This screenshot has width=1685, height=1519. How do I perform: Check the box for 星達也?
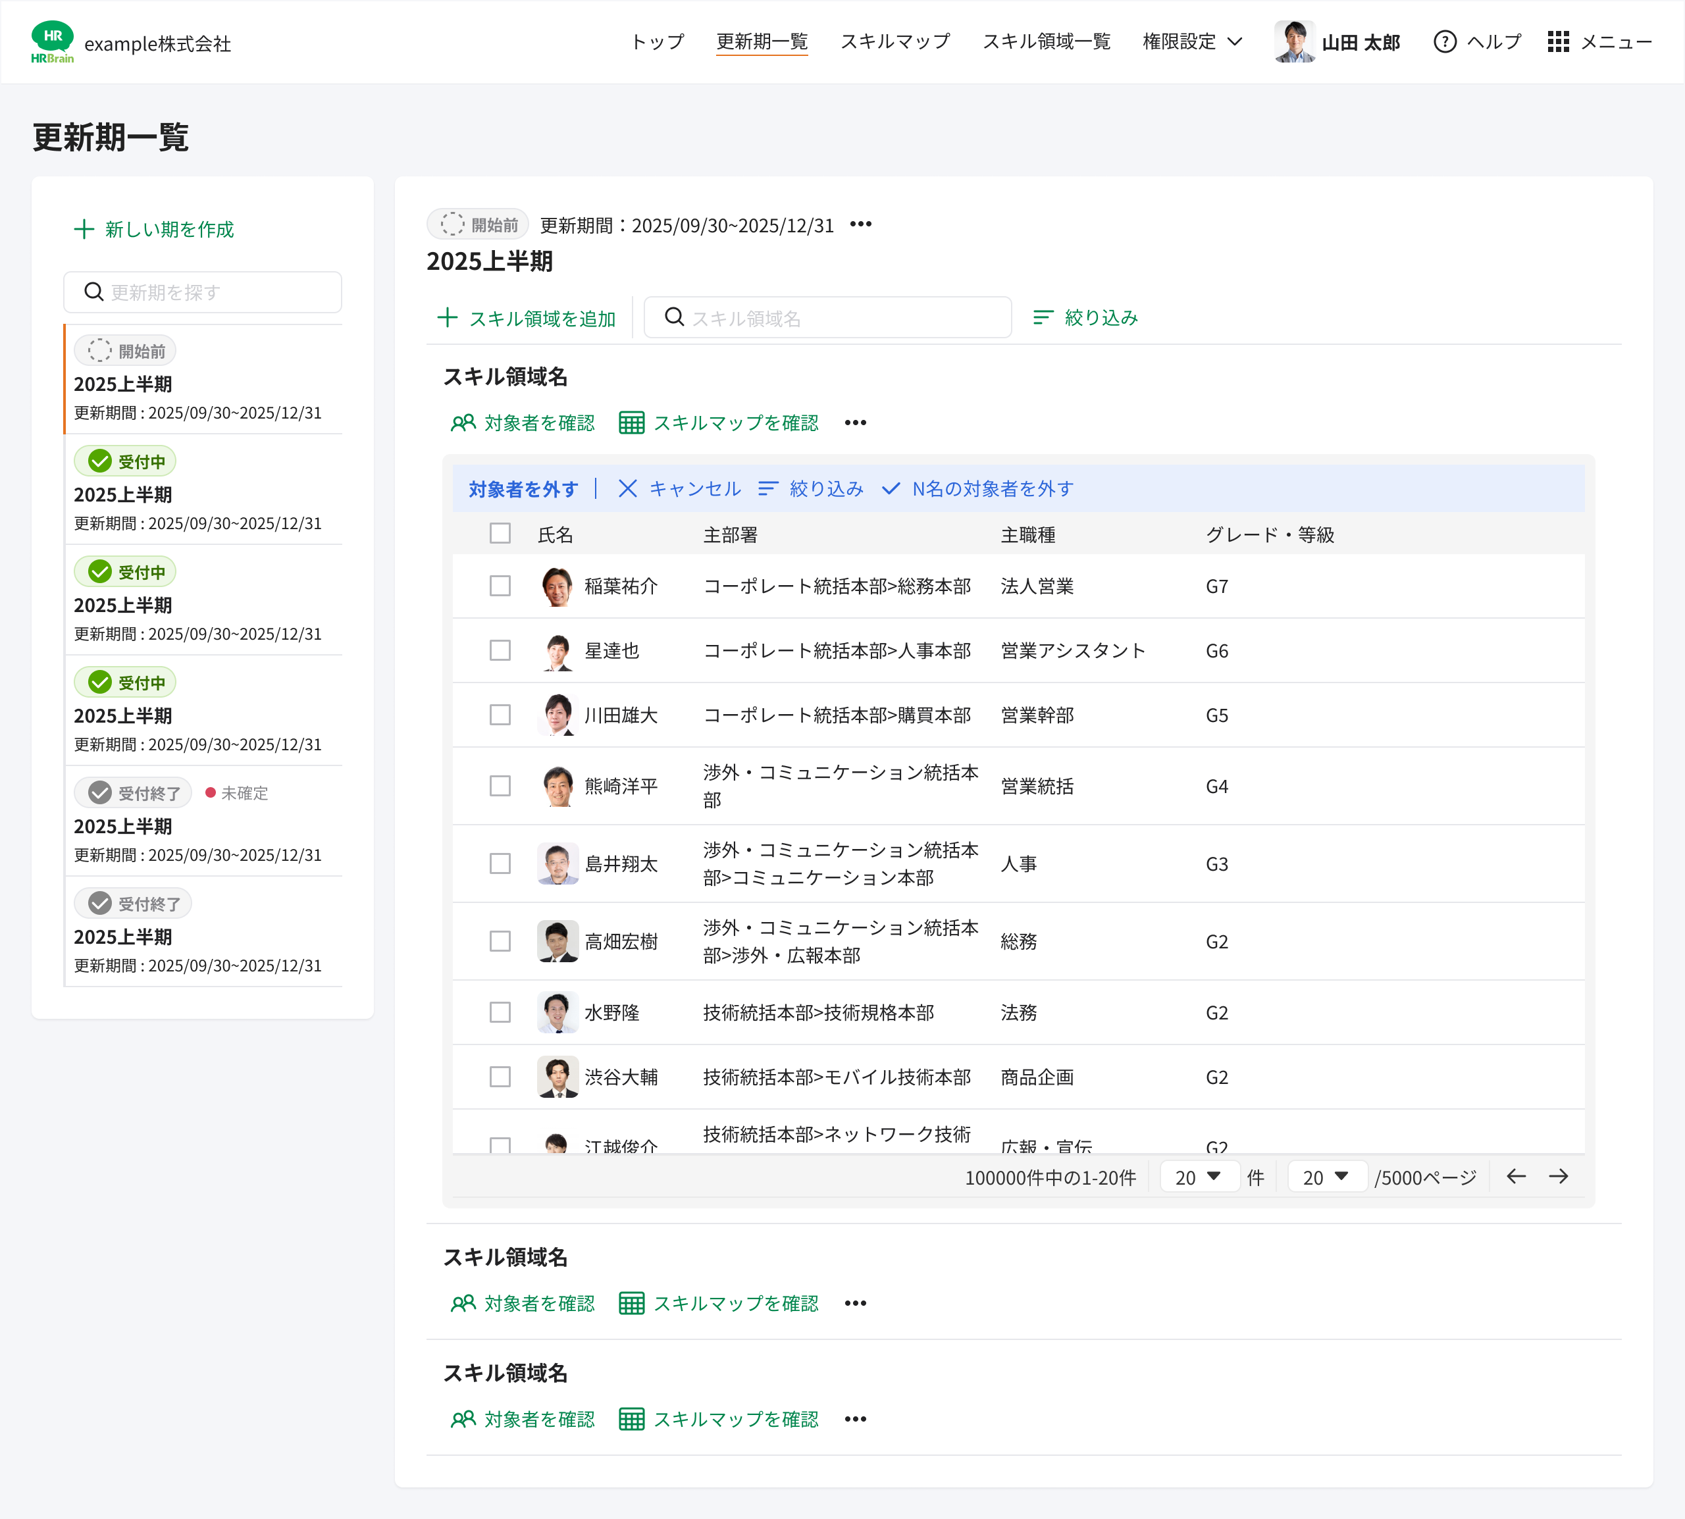point(500,651)
